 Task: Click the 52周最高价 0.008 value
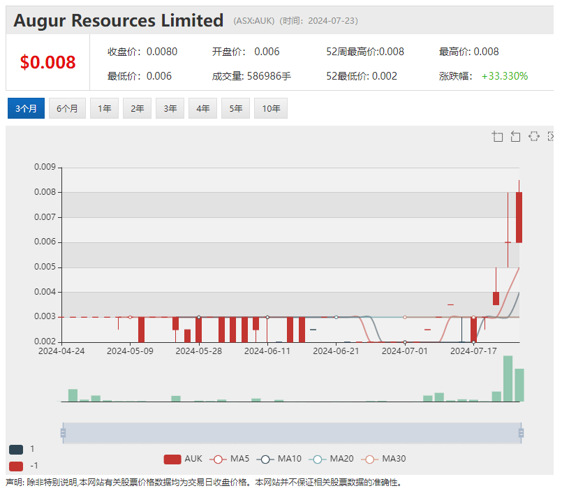click(365, 52)
